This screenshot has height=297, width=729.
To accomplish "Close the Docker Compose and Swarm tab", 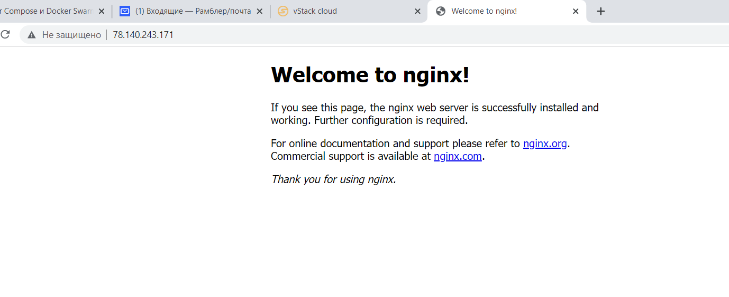I will (102, 11).
